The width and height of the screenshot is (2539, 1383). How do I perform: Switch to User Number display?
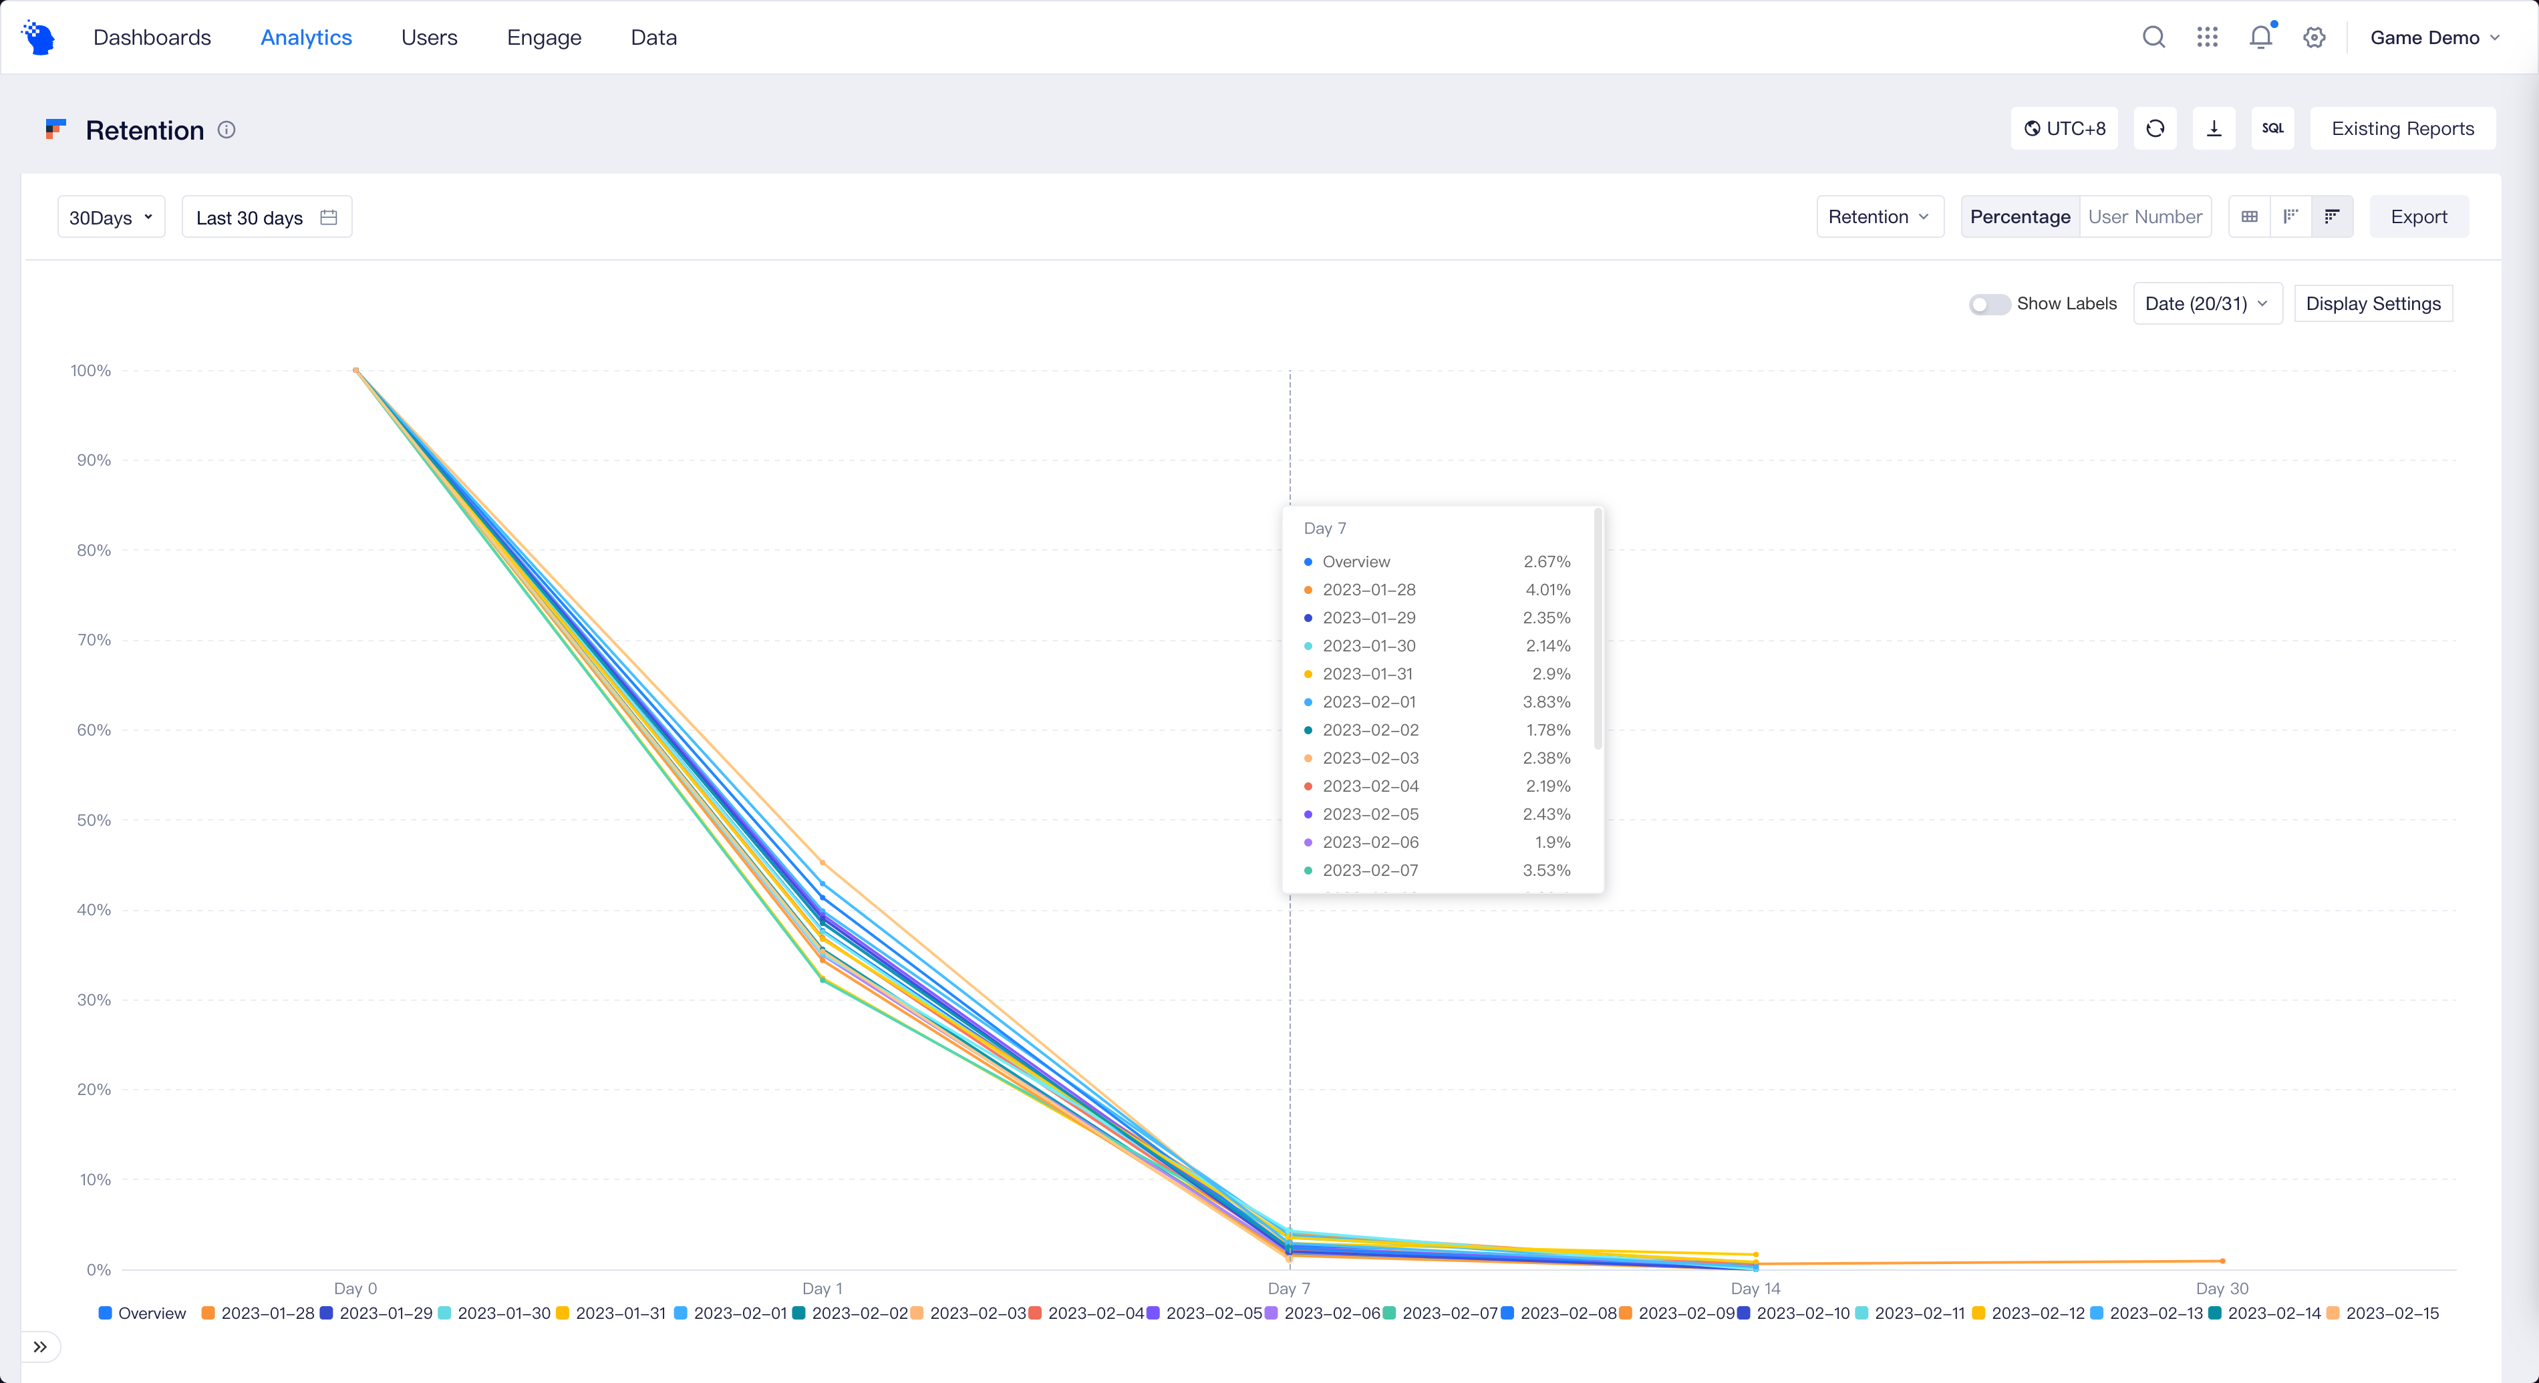2145,217
